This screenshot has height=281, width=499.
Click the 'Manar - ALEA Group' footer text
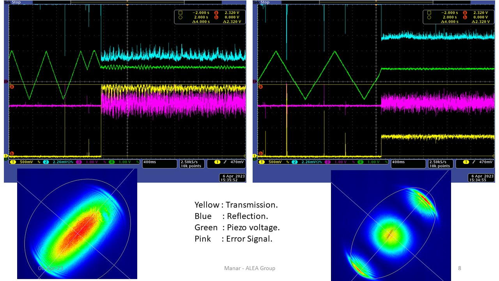(x=249, y=268)
